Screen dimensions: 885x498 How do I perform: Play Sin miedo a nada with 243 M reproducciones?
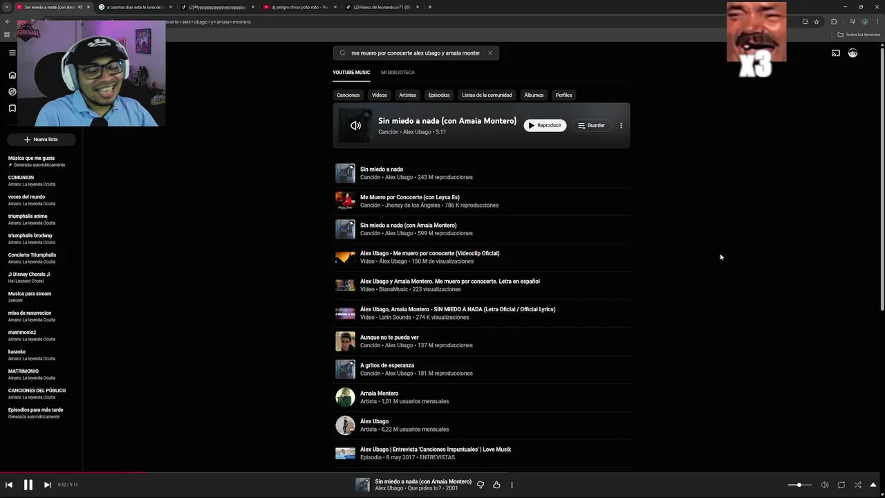pyautogui.click(x=482, y=173)
